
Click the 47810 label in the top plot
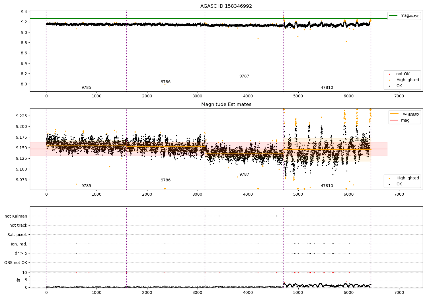pyautogui.click(x=327, y=88)
